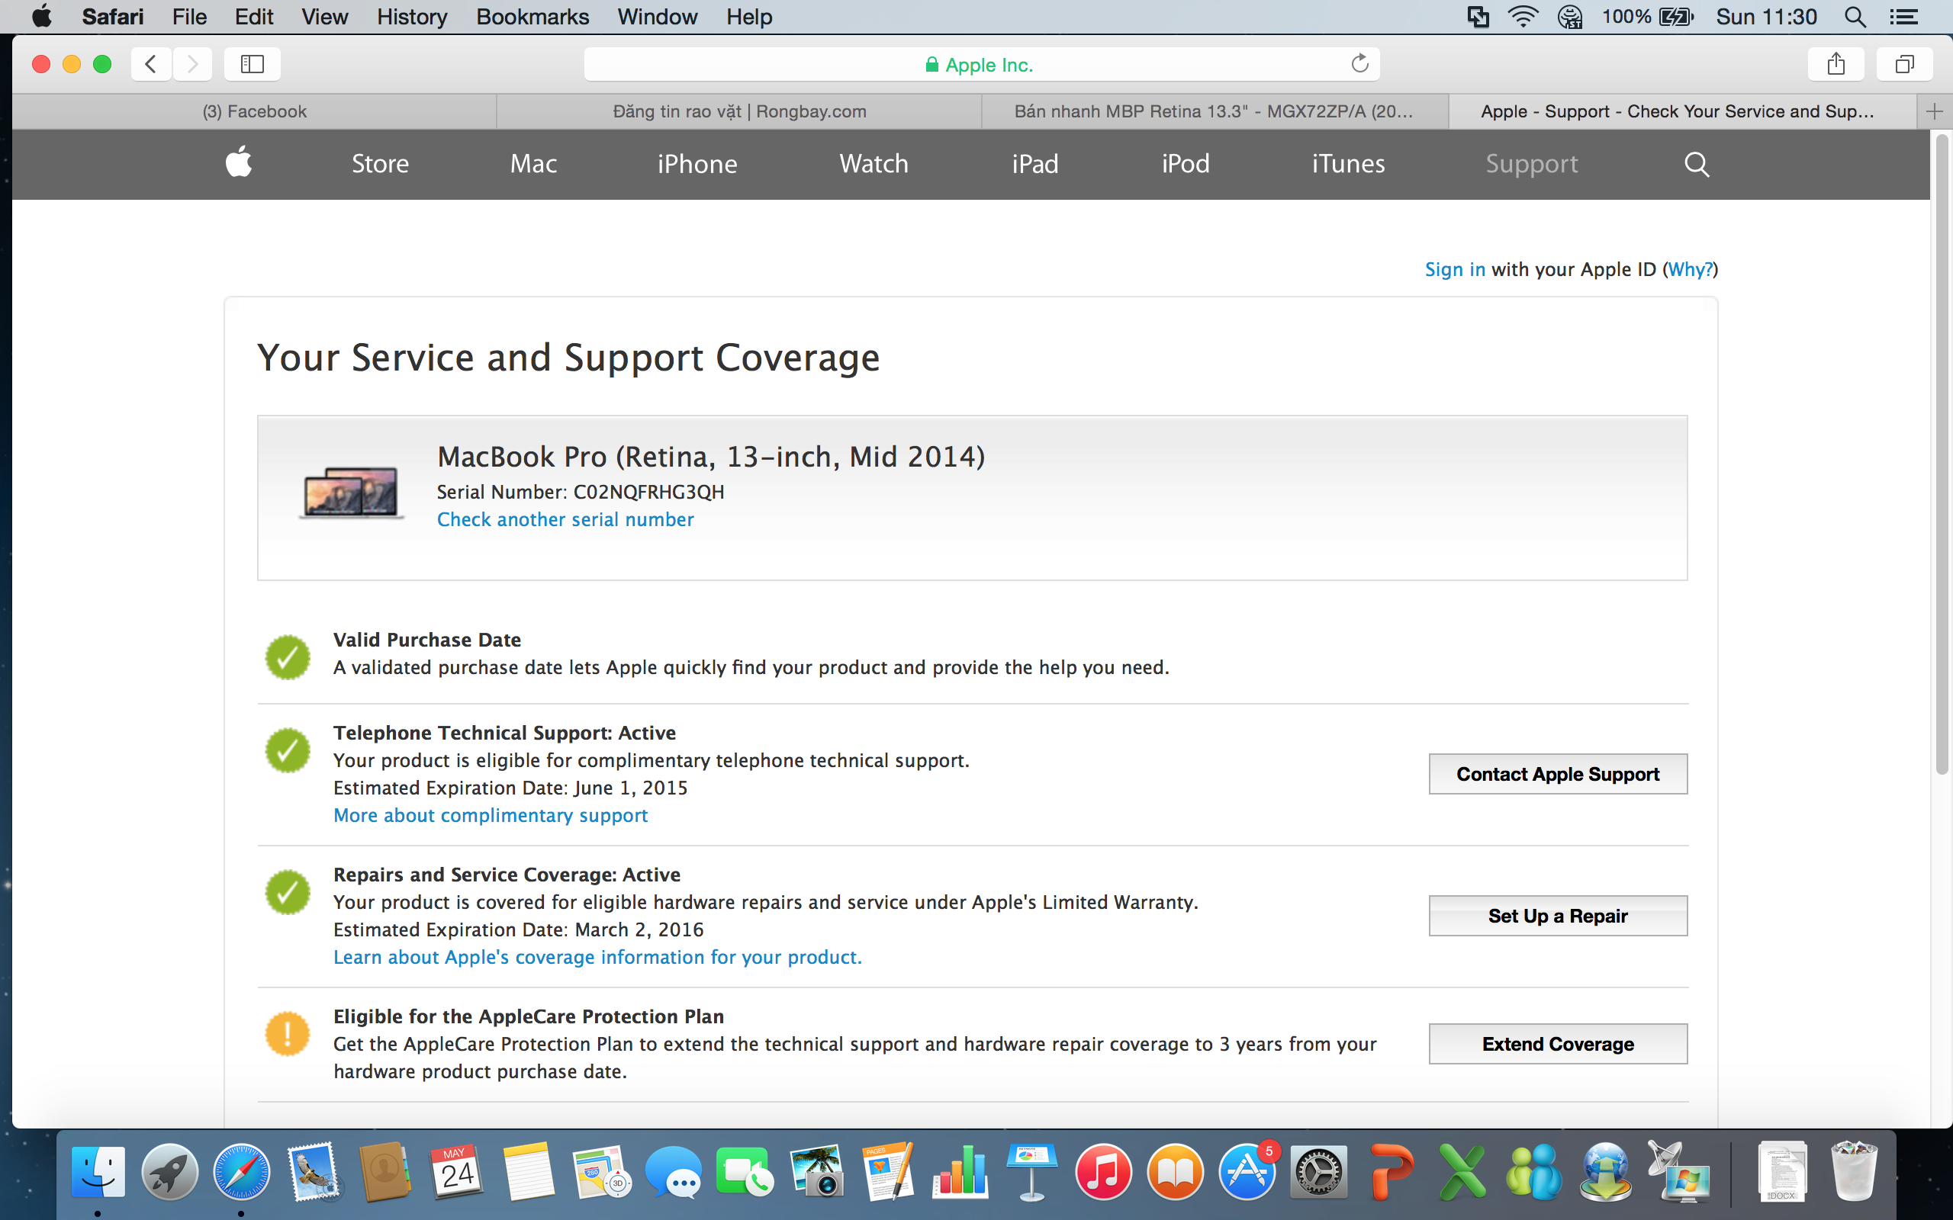Click the Extend Coverage button
Viewport: 1953px width, 1220px height.
point(1558,1044)
